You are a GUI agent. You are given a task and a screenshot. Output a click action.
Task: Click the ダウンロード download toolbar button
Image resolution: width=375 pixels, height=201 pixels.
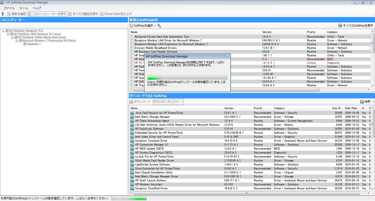140,102
